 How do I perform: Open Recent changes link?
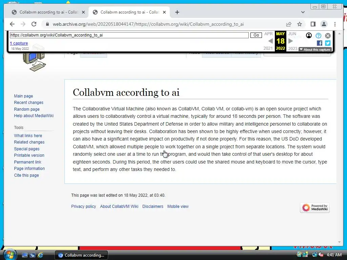28,103
